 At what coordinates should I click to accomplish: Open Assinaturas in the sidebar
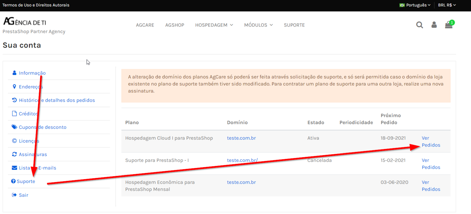pos(33,154)
